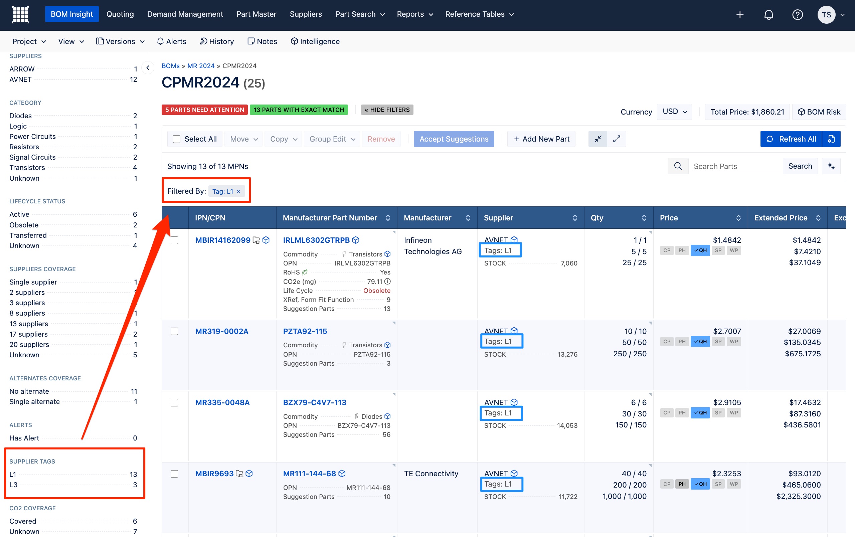This screenshot has height=537, width=855.
Task: Check the MR335-0048A row checkbox
Action: click(174, 402)
